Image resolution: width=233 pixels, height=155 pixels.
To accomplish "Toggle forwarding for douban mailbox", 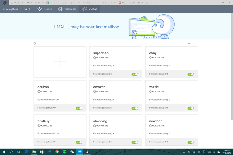I will (79, 108).
